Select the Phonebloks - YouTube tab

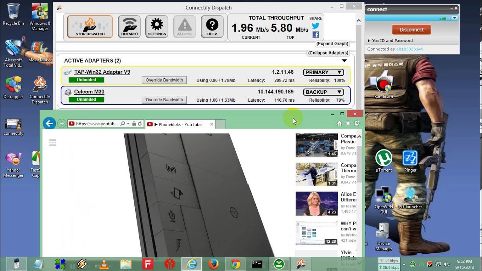[180, 124]
